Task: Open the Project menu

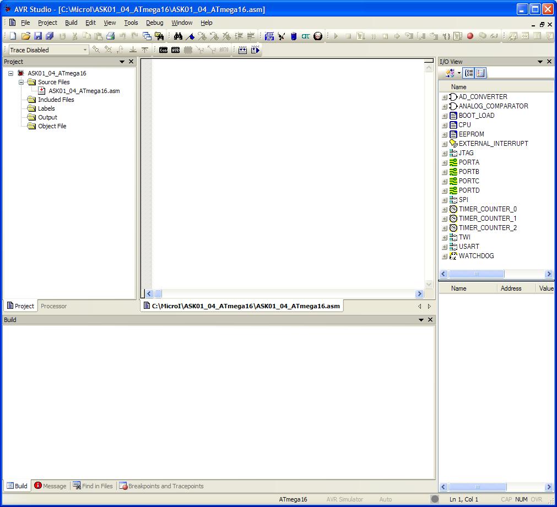Action: (x=47, y=23)
